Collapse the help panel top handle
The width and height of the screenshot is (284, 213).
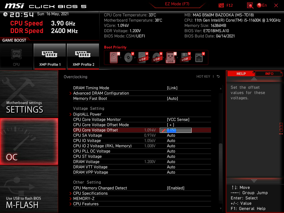point(254,78)
